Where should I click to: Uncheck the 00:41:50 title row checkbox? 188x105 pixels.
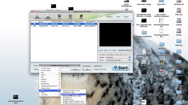coord(34,26)
